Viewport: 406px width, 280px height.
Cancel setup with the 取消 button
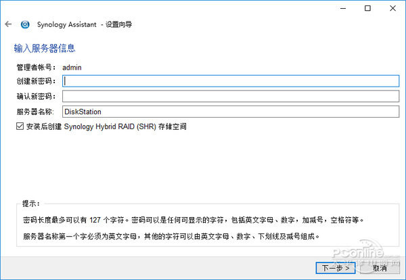[380, 268]
